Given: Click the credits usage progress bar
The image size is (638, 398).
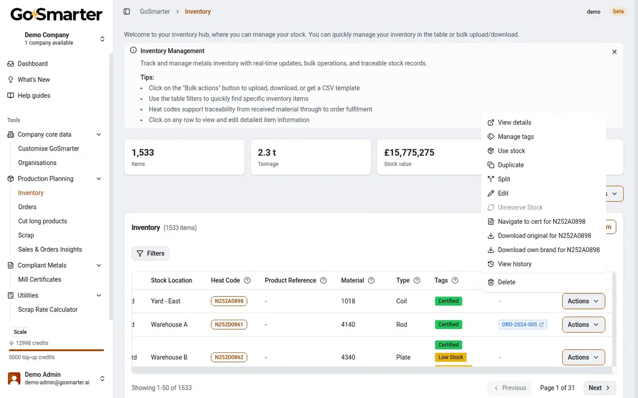Looking at the screenshot, I should 57,350.
